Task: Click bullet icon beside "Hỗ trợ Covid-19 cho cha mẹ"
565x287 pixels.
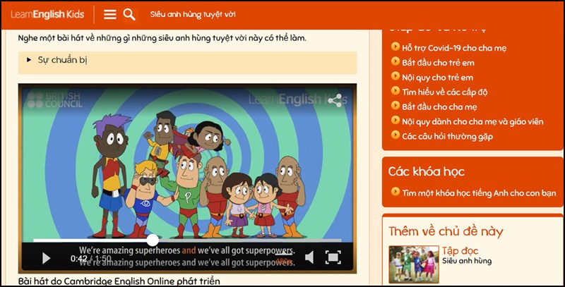Action: click(395, 47)
